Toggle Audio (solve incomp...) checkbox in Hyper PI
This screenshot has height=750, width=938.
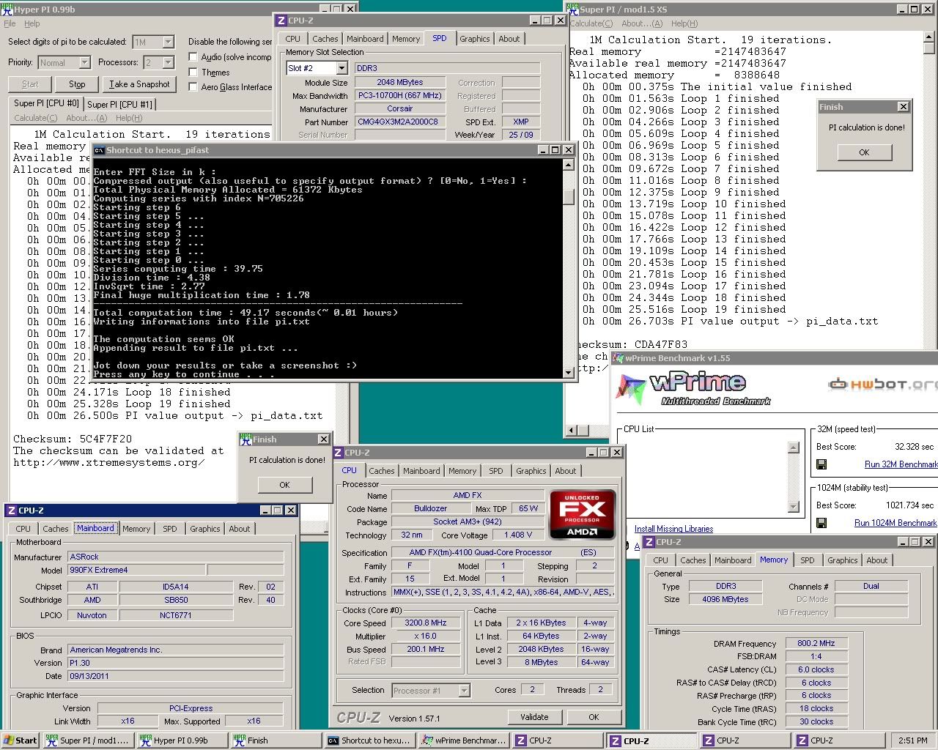193,56
